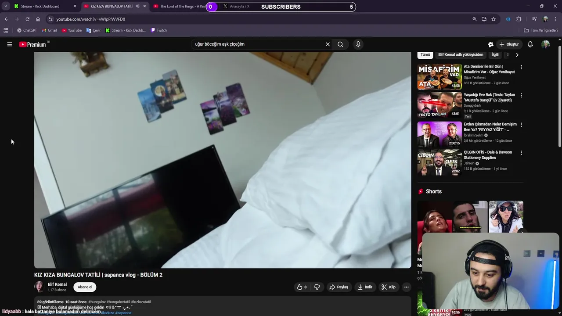Select the İlgili filter chip
The image size is (562, 316).
[x=495, y=55]
